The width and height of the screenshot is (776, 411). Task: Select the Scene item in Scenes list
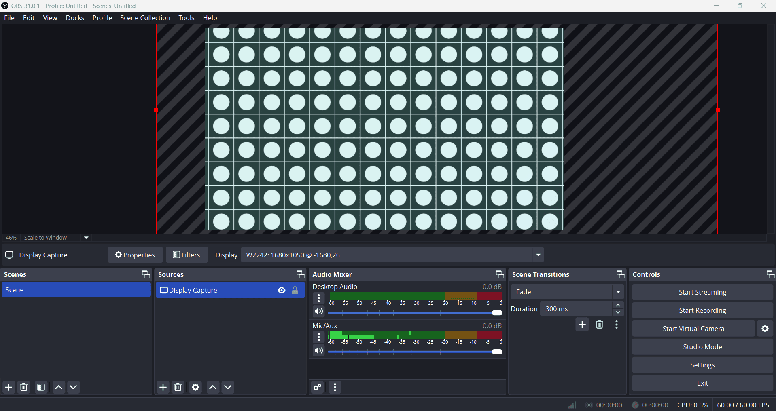76,290
